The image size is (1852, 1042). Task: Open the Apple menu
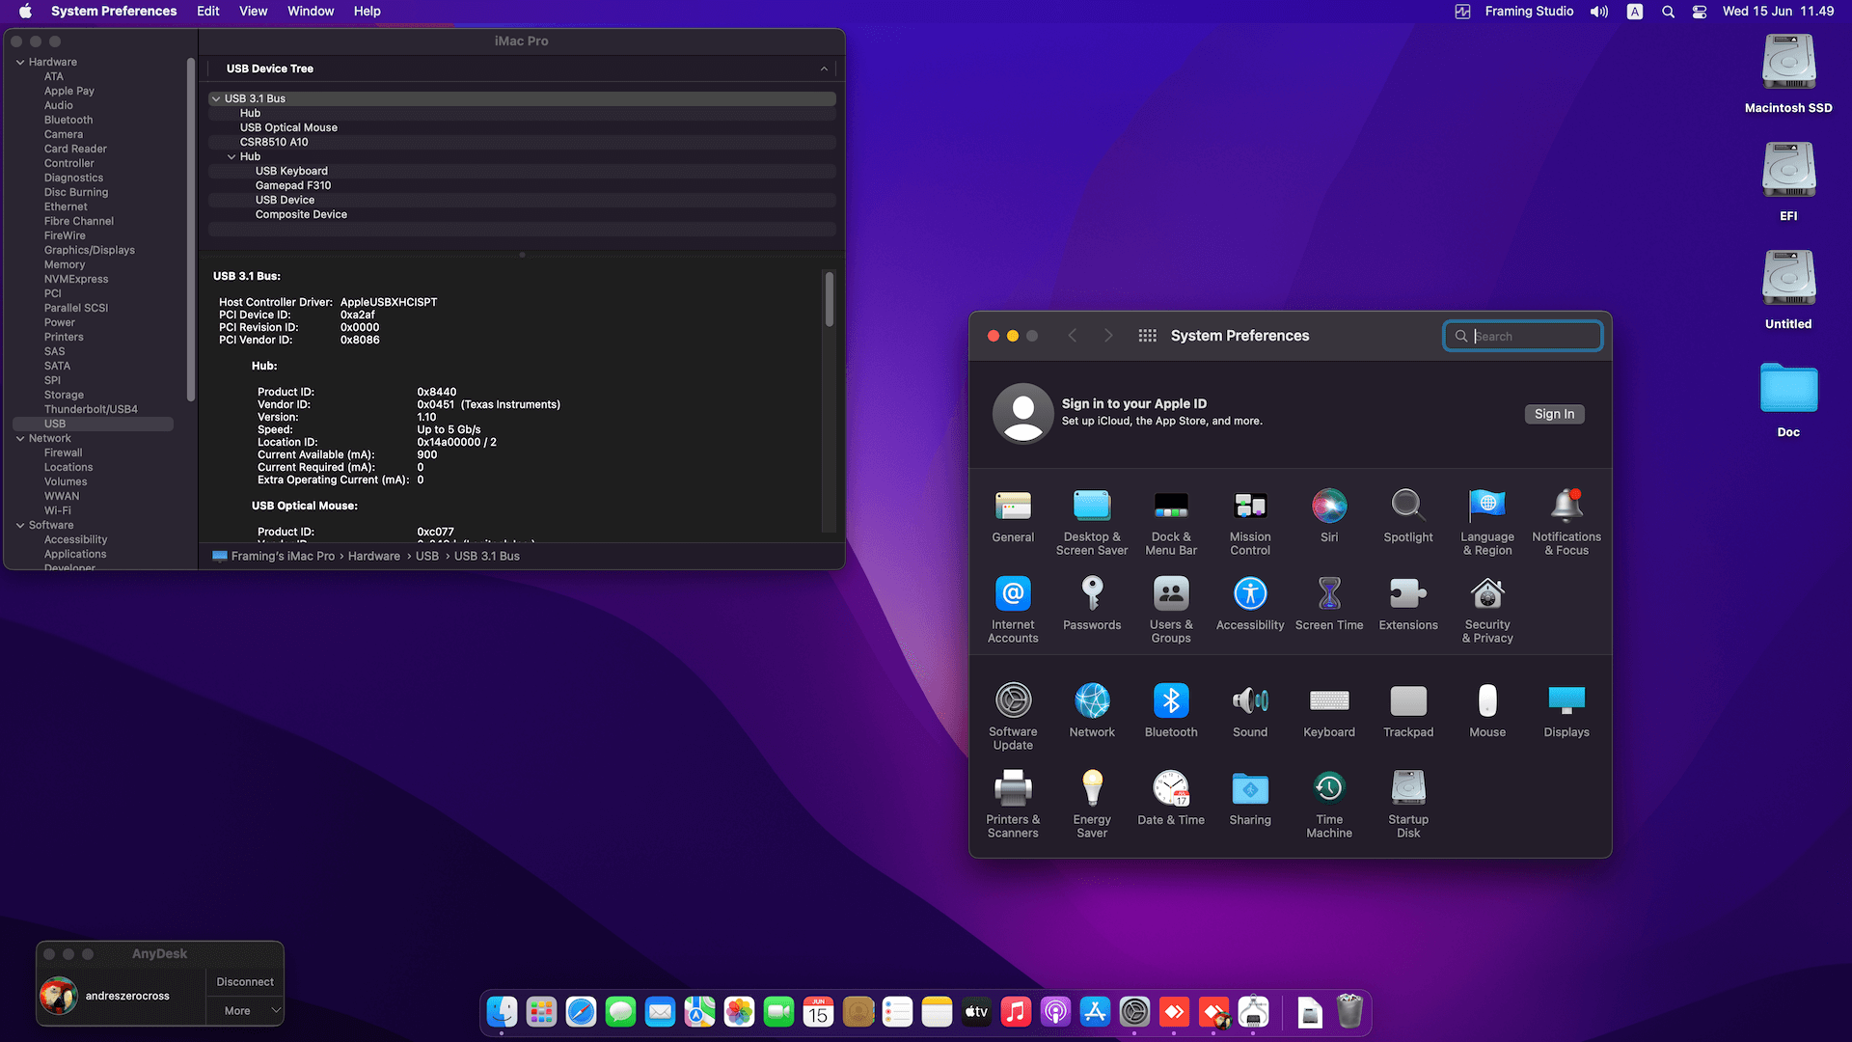[26, 12]
